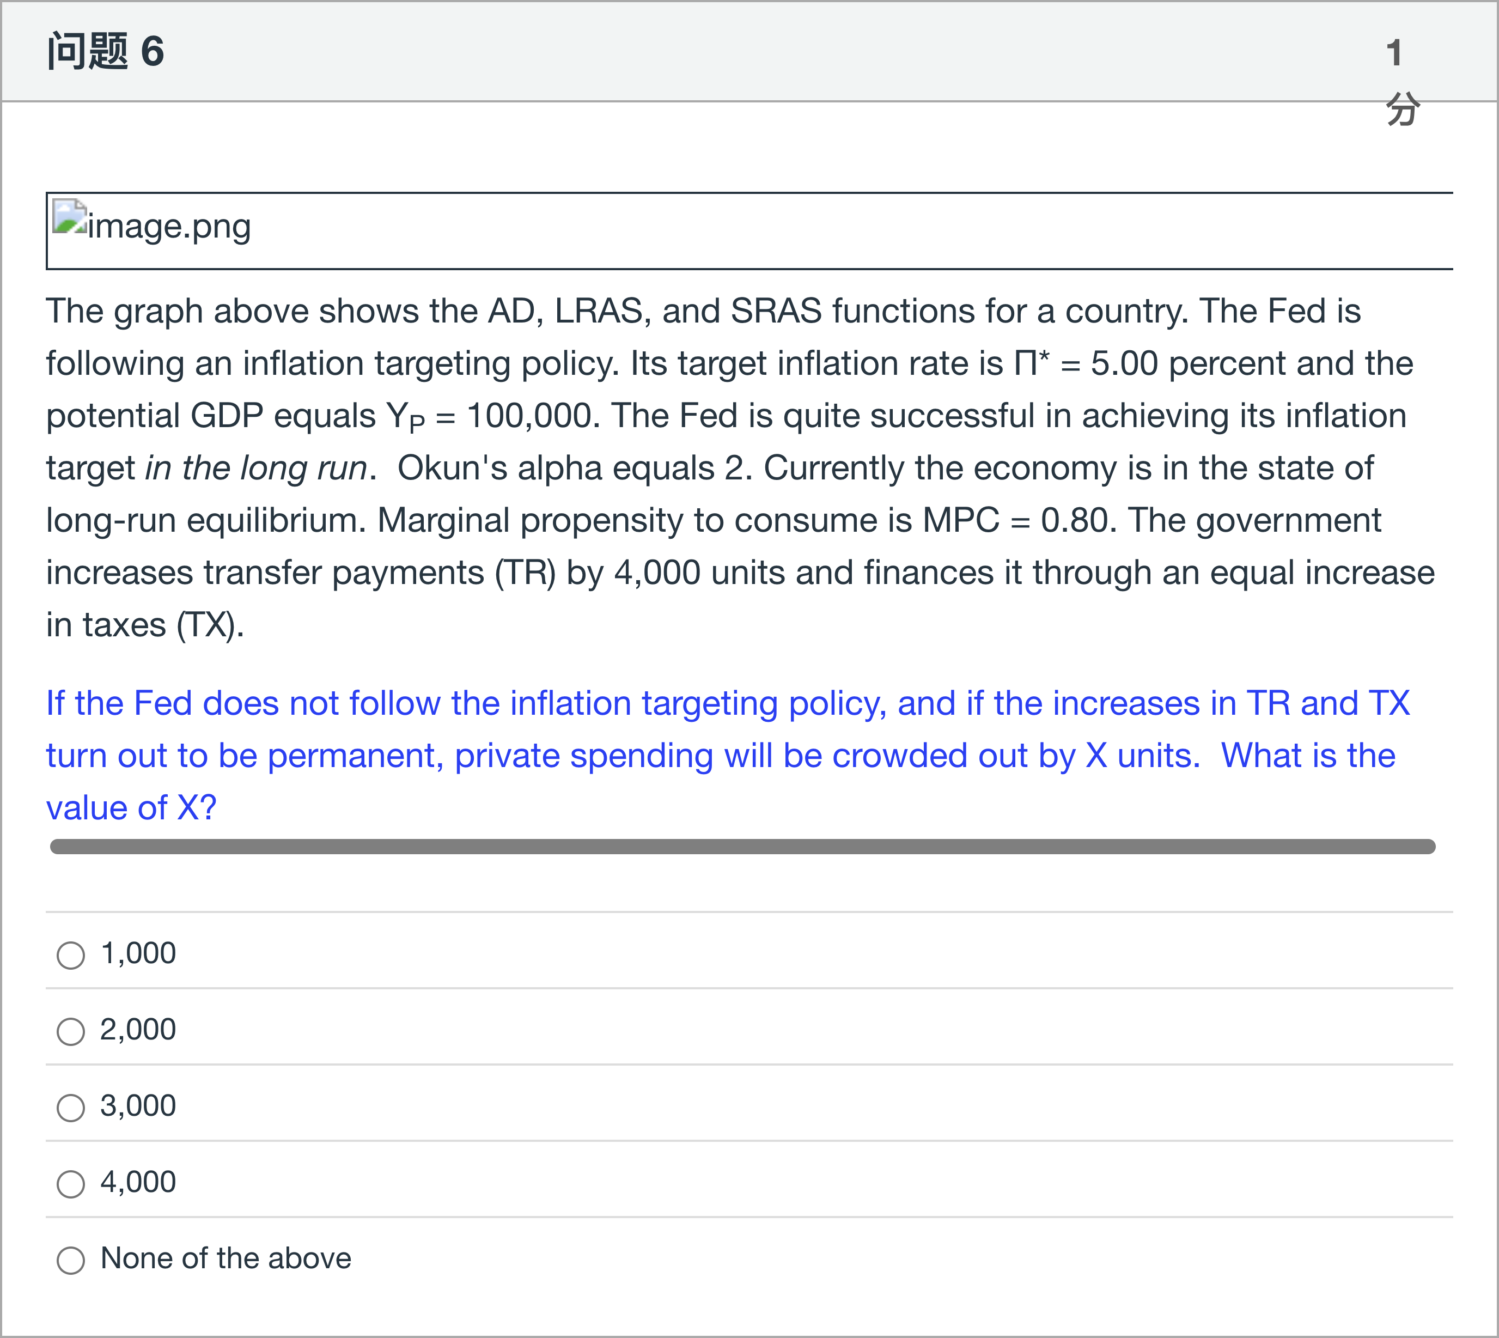Select the None of the above radio
The height and width of the screenshot is (1338, 1499).
point(71,1260)
